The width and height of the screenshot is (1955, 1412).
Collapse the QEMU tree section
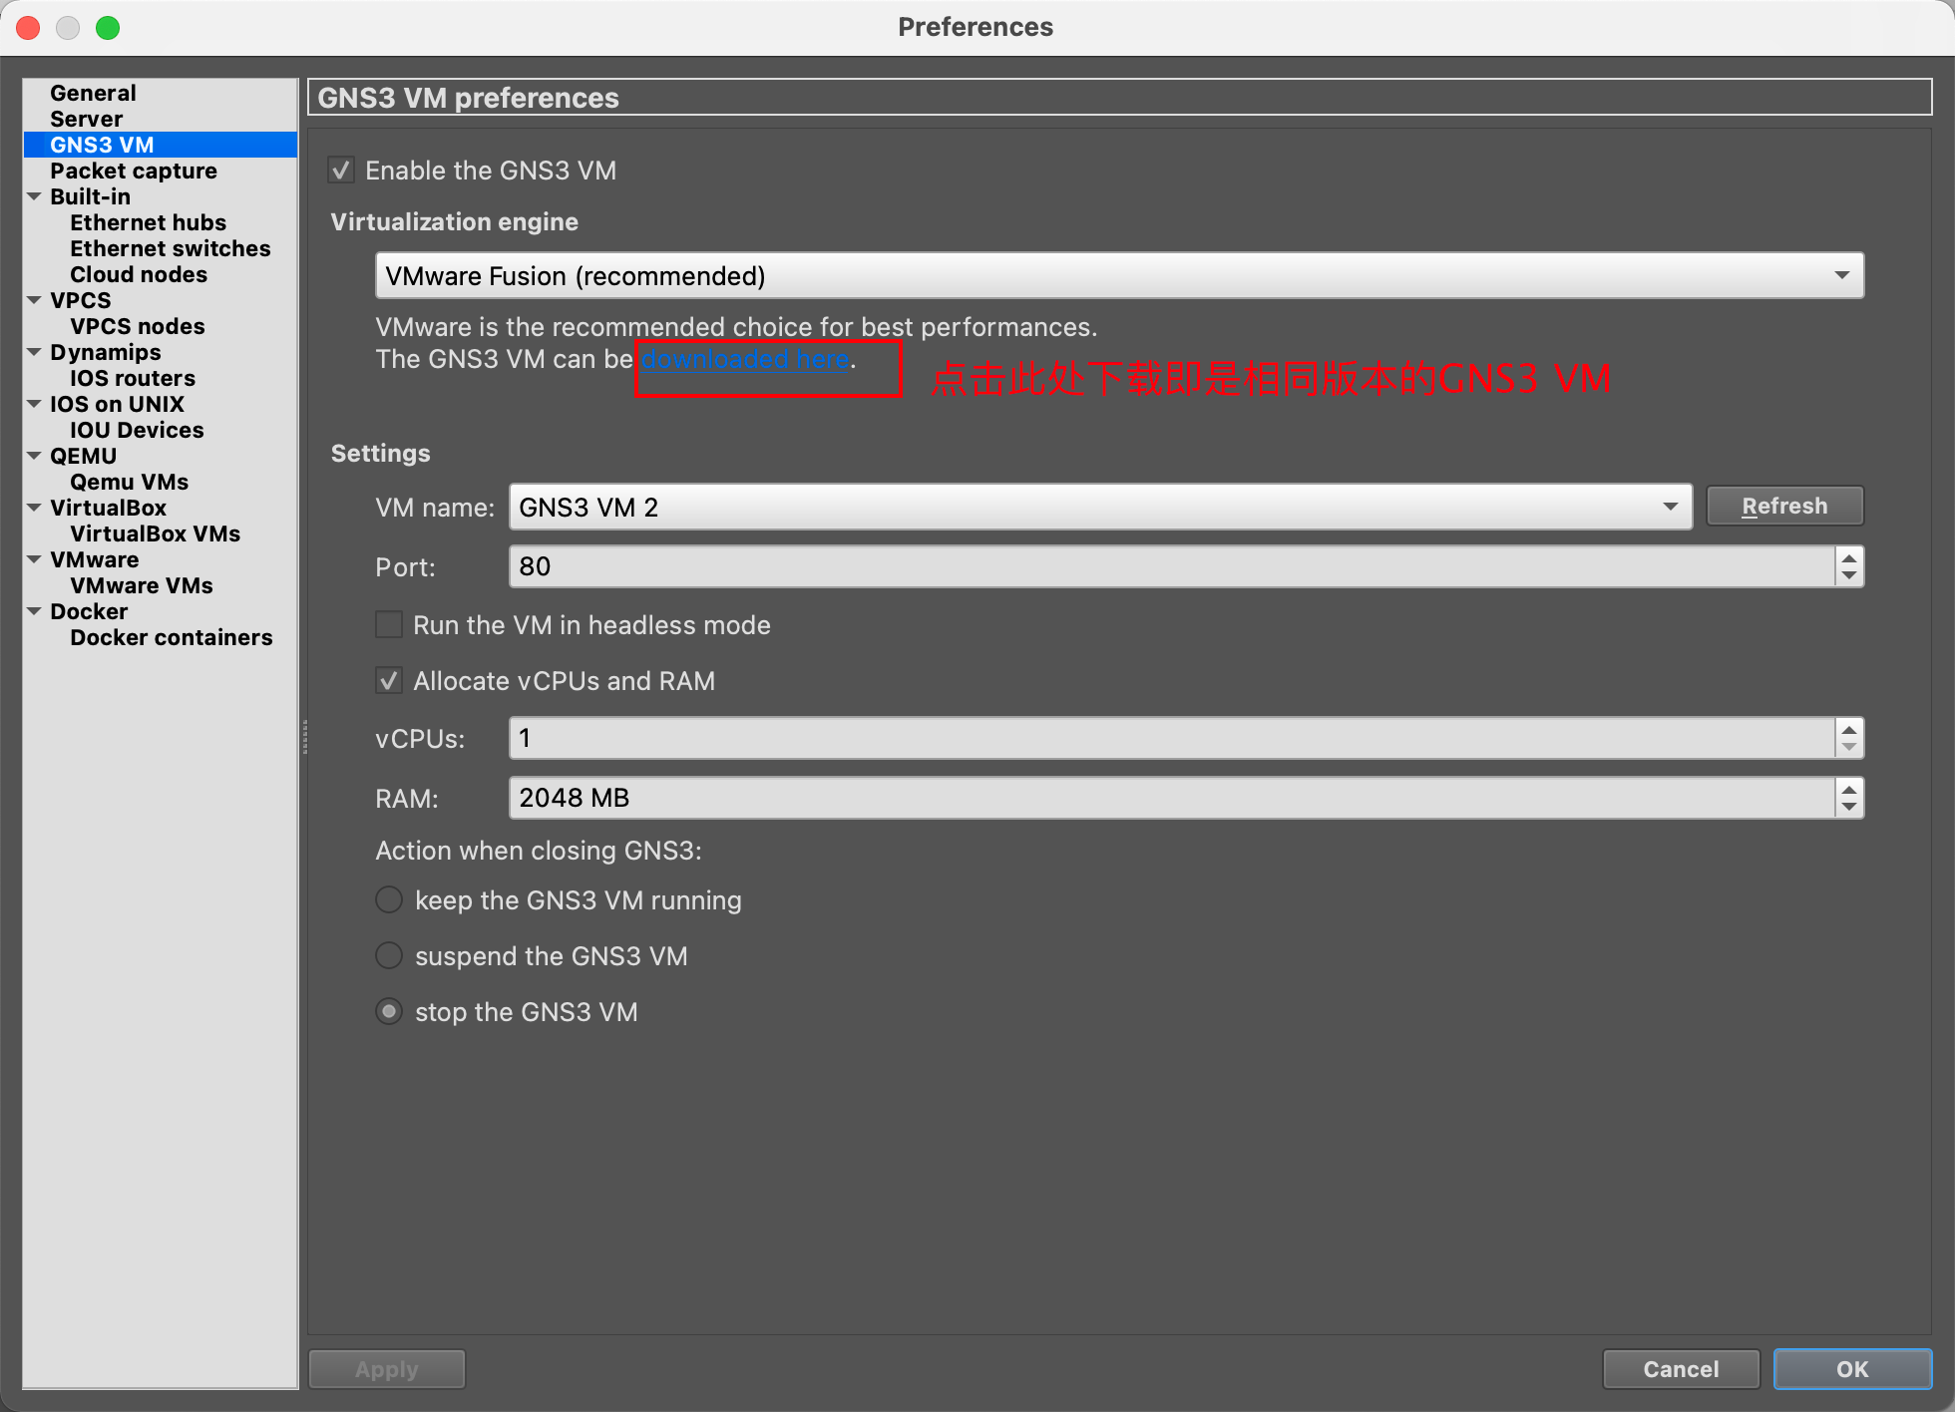point(35,456)
